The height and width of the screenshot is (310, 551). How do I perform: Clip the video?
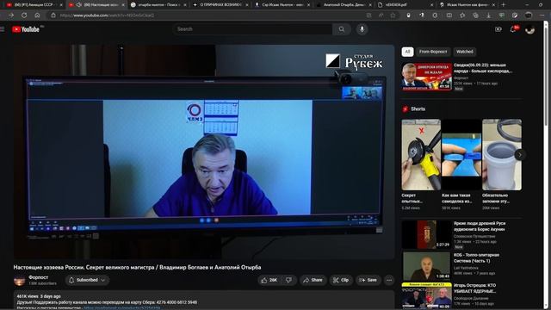click(x=341, y=280)
